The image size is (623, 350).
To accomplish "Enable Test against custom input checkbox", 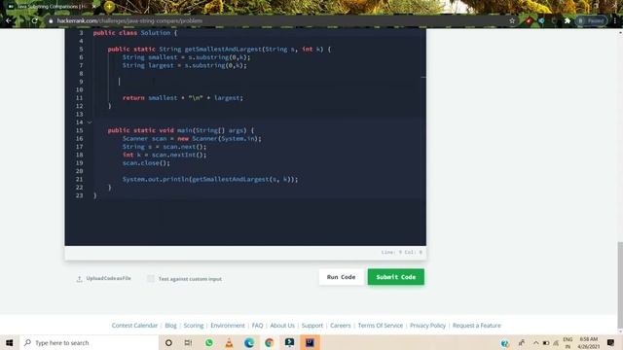I will (151, 279).
